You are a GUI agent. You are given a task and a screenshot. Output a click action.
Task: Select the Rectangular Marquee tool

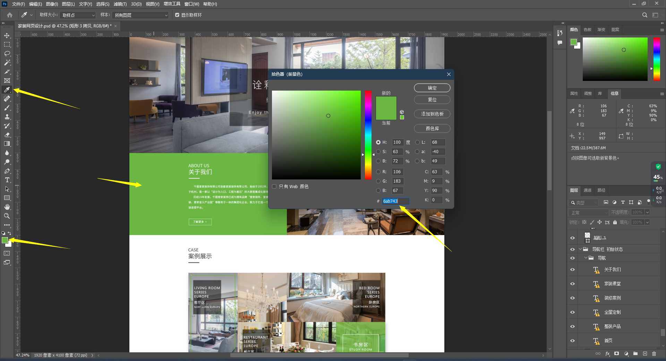coord(7,44)
